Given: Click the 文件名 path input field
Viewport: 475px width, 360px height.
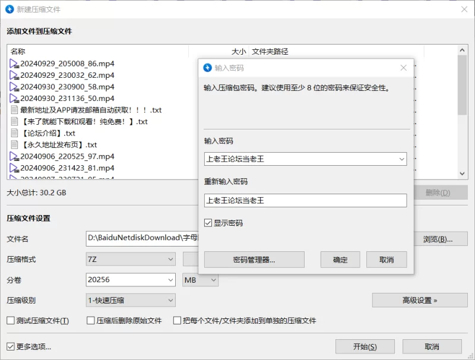Looking at the screenshot, I should tap(142, 238).
